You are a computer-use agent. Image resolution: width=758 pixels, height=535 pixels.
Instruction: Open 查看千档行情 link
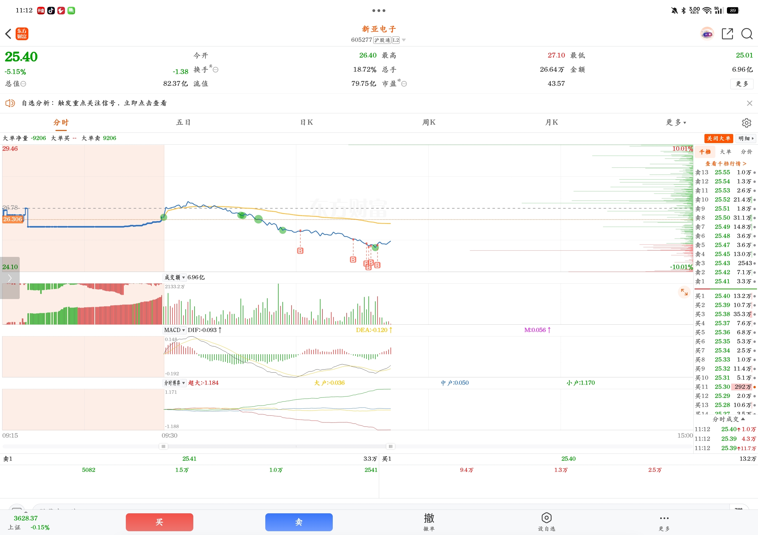pyautogui.click(x=725, y=164)
